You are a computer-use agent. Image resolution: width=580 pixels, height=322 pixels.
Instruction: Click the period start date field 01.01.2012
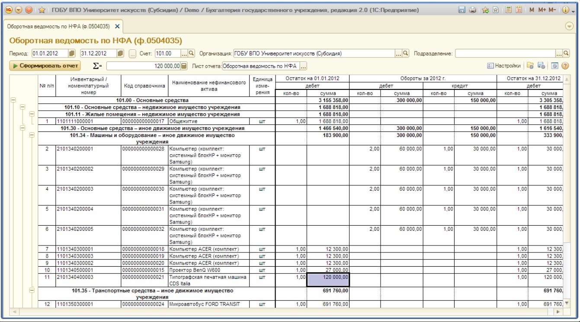(50, 54)
